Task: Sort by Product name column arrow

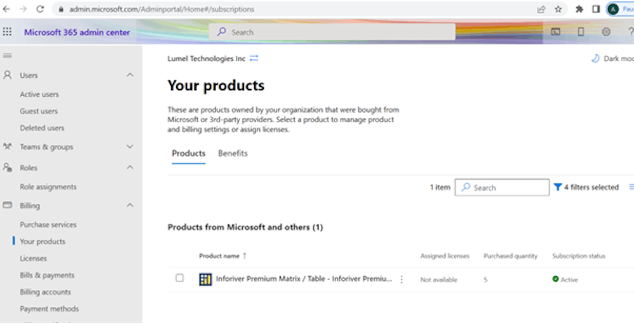Action: coord(245,256)
